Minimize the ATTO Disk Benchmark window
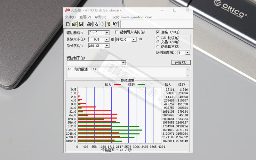256x160 pixels. coord(162,10)
